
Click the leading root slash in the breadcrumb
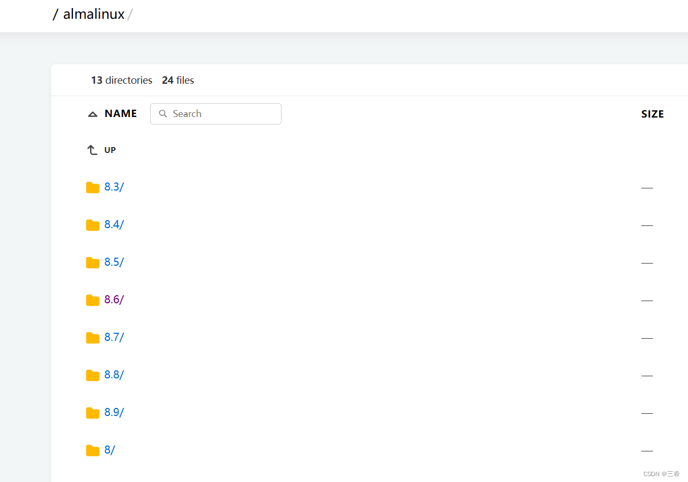pyautogui.click(x=55, y=14)
